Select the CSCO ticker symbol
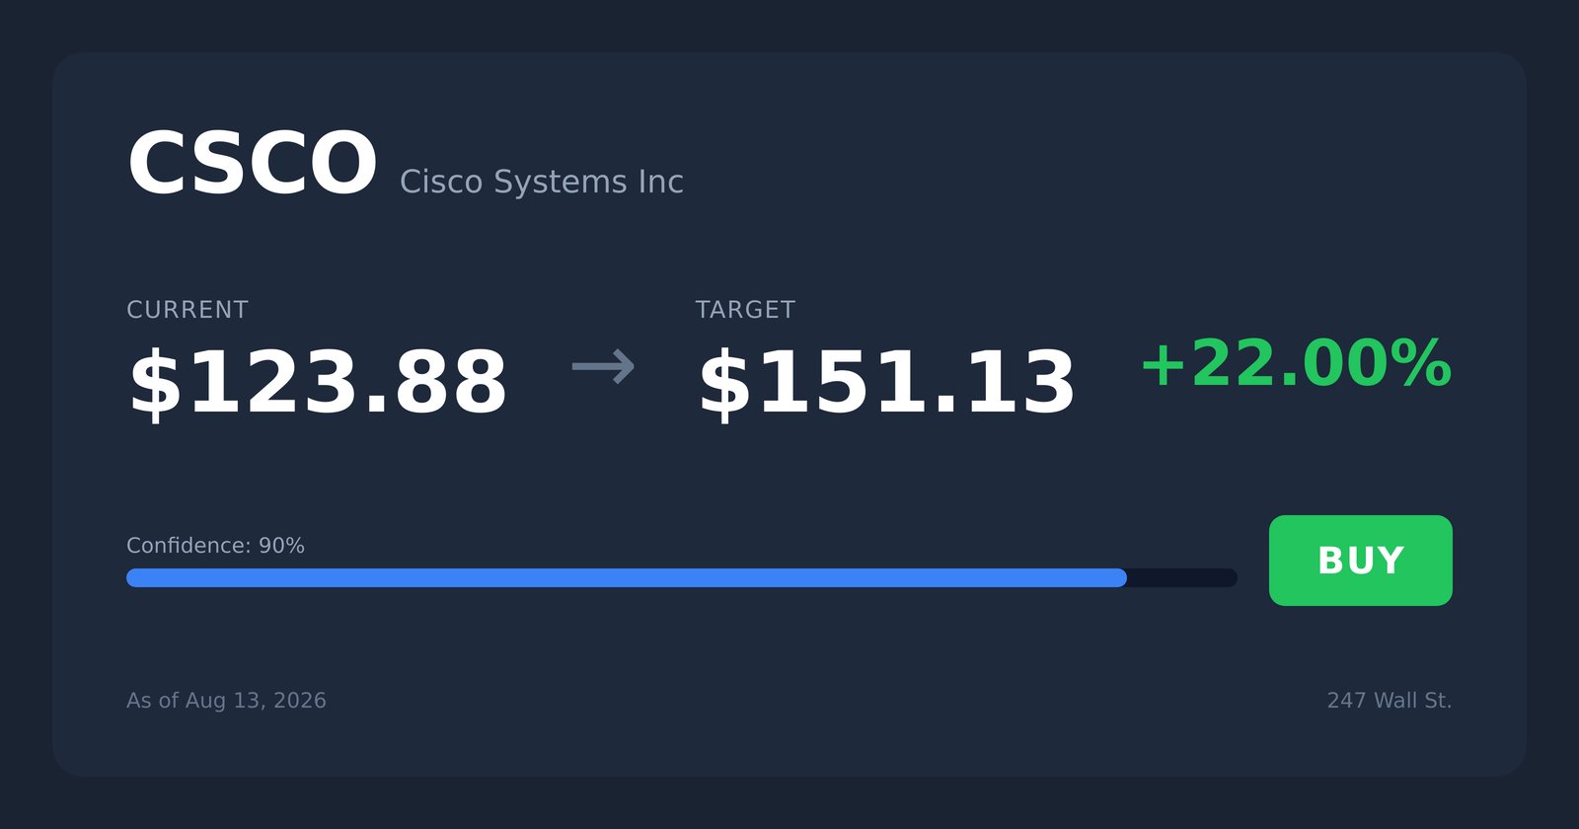 253,164
